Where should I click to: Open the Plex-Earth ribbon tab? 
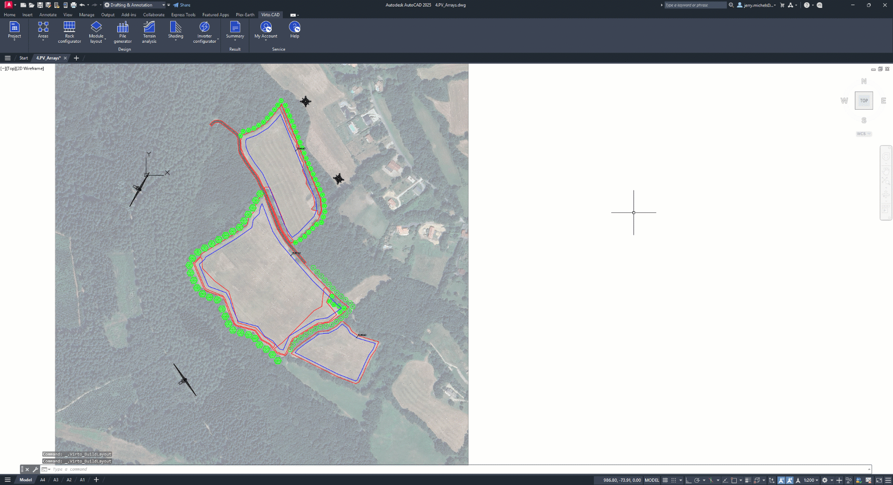tap(245, 15)
